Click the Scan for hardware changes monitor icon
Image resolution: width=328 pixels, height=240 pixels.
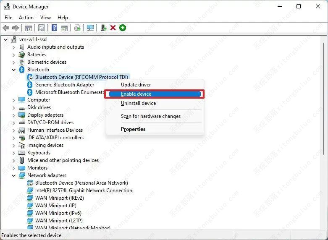point(90,28)
